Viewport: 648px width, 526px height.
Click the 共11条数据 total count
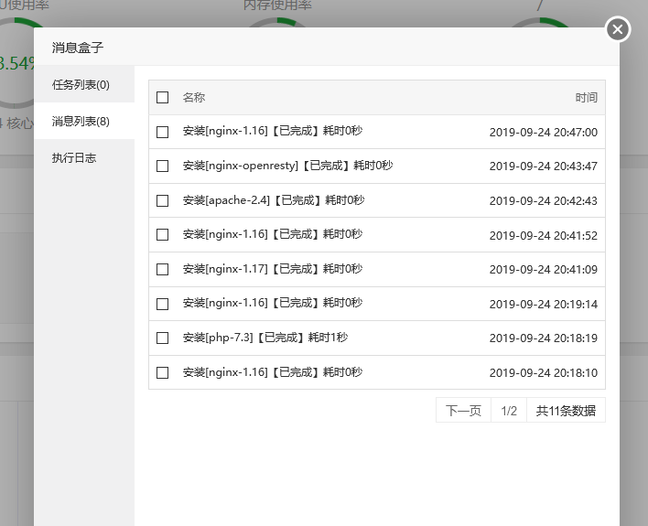click(566, 411)
